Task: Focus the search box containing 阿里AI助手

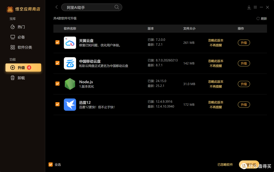Action: (x=92, y=7)
